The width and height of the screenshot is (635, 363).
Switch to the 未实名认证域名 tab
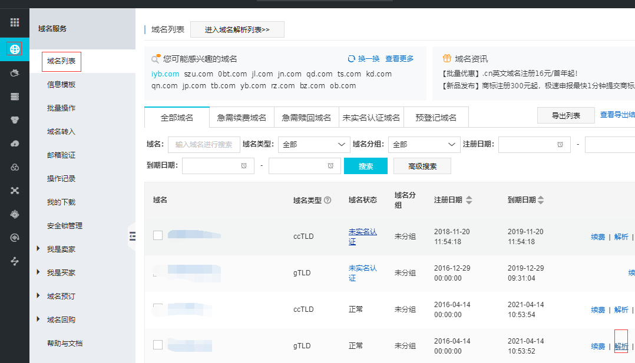[371, 118]
